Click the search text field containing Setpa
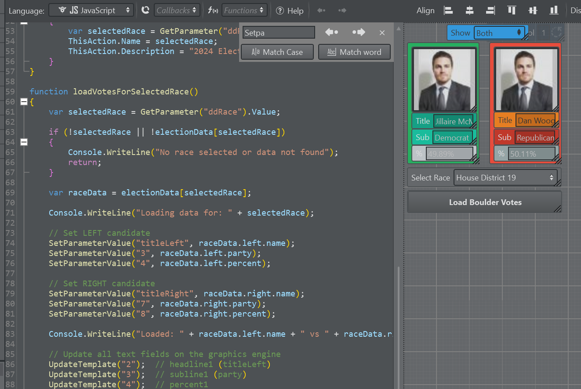581x389 pixels. point(279,33)
